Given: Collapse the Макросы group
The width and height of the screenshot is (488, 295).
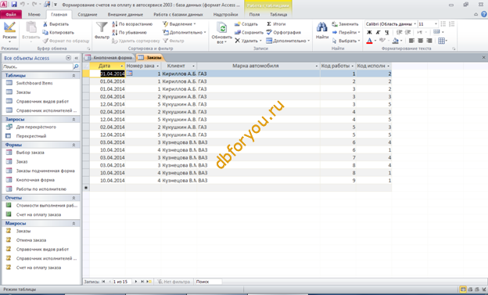Looking at the screenshot, I should 74,223.
